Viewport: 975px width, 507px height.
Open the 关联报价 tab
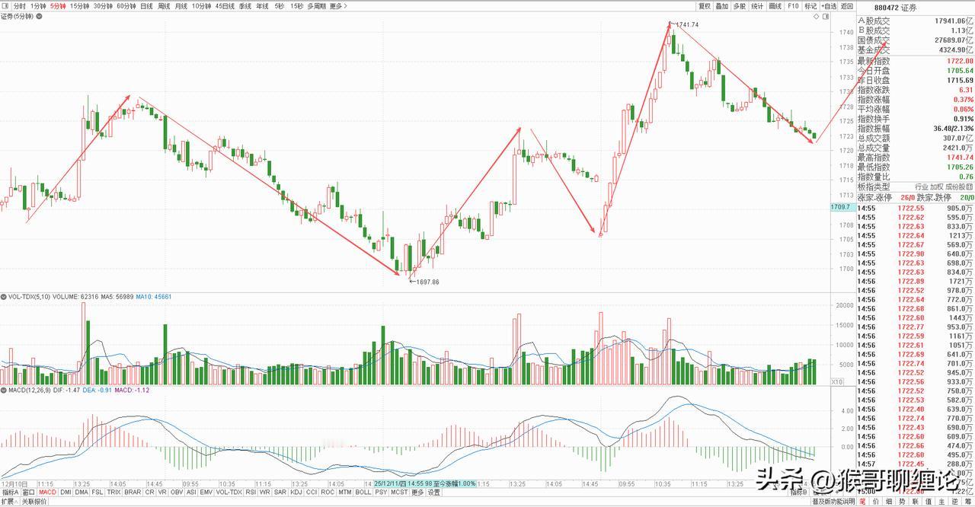point(34,502)
